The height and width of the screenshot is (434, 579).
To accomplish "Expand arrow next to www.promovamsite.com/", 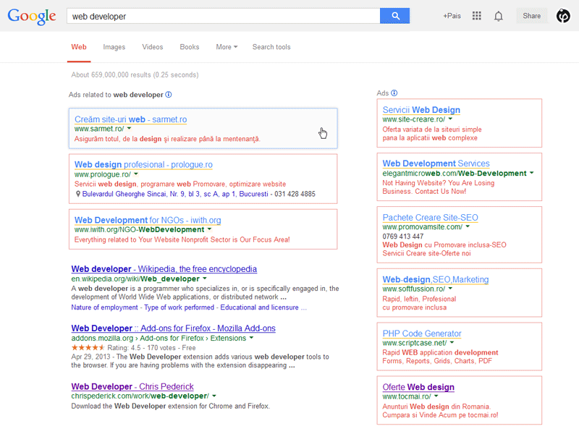I will click(x=468, y=226).
